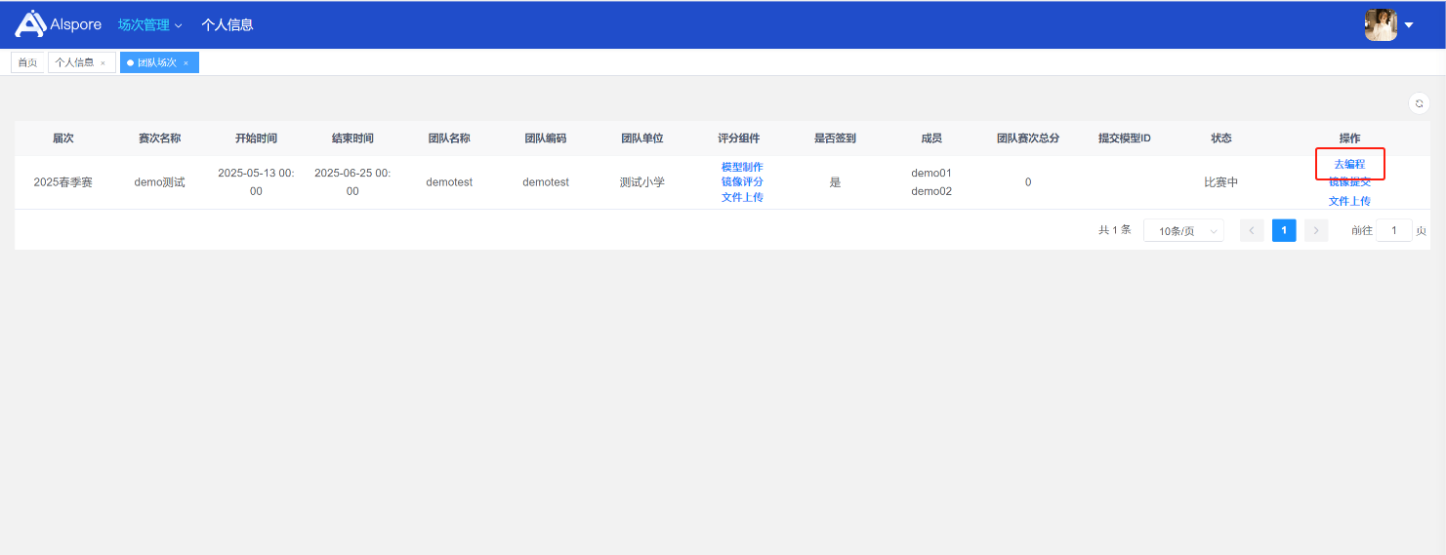Open the 10条/页 page size selector

tap(1183, 231)
